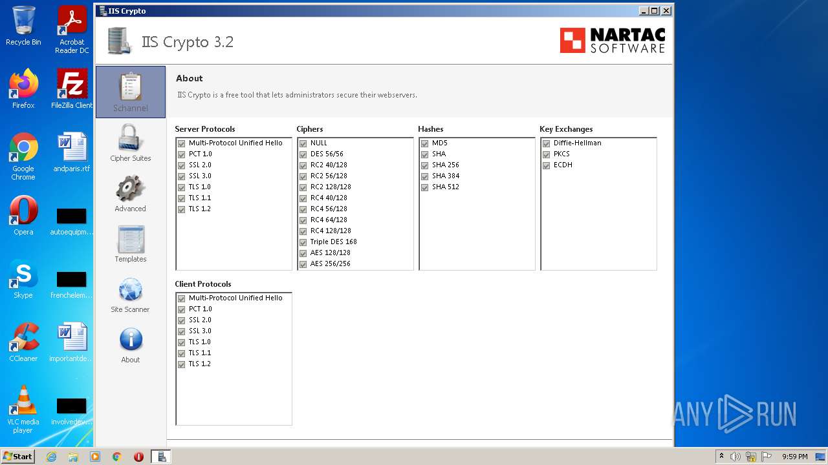Click the taskbar clock showing 9:59 PM

click(794, 457)
